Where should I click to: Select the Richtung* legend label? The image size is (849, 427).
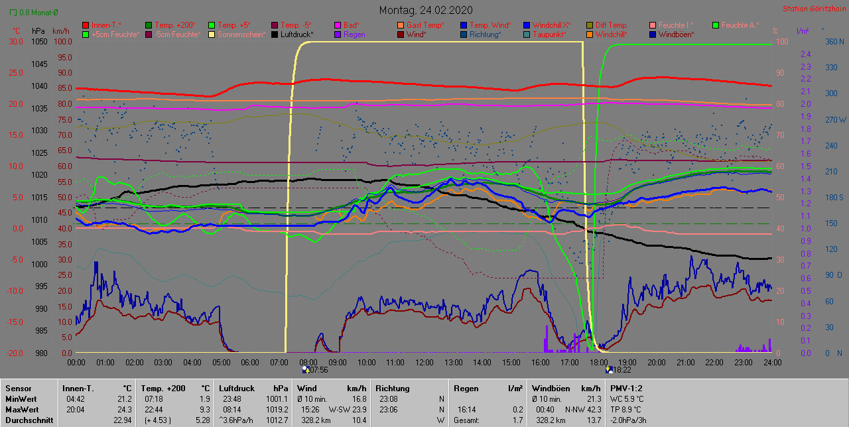tap(486, 34)
